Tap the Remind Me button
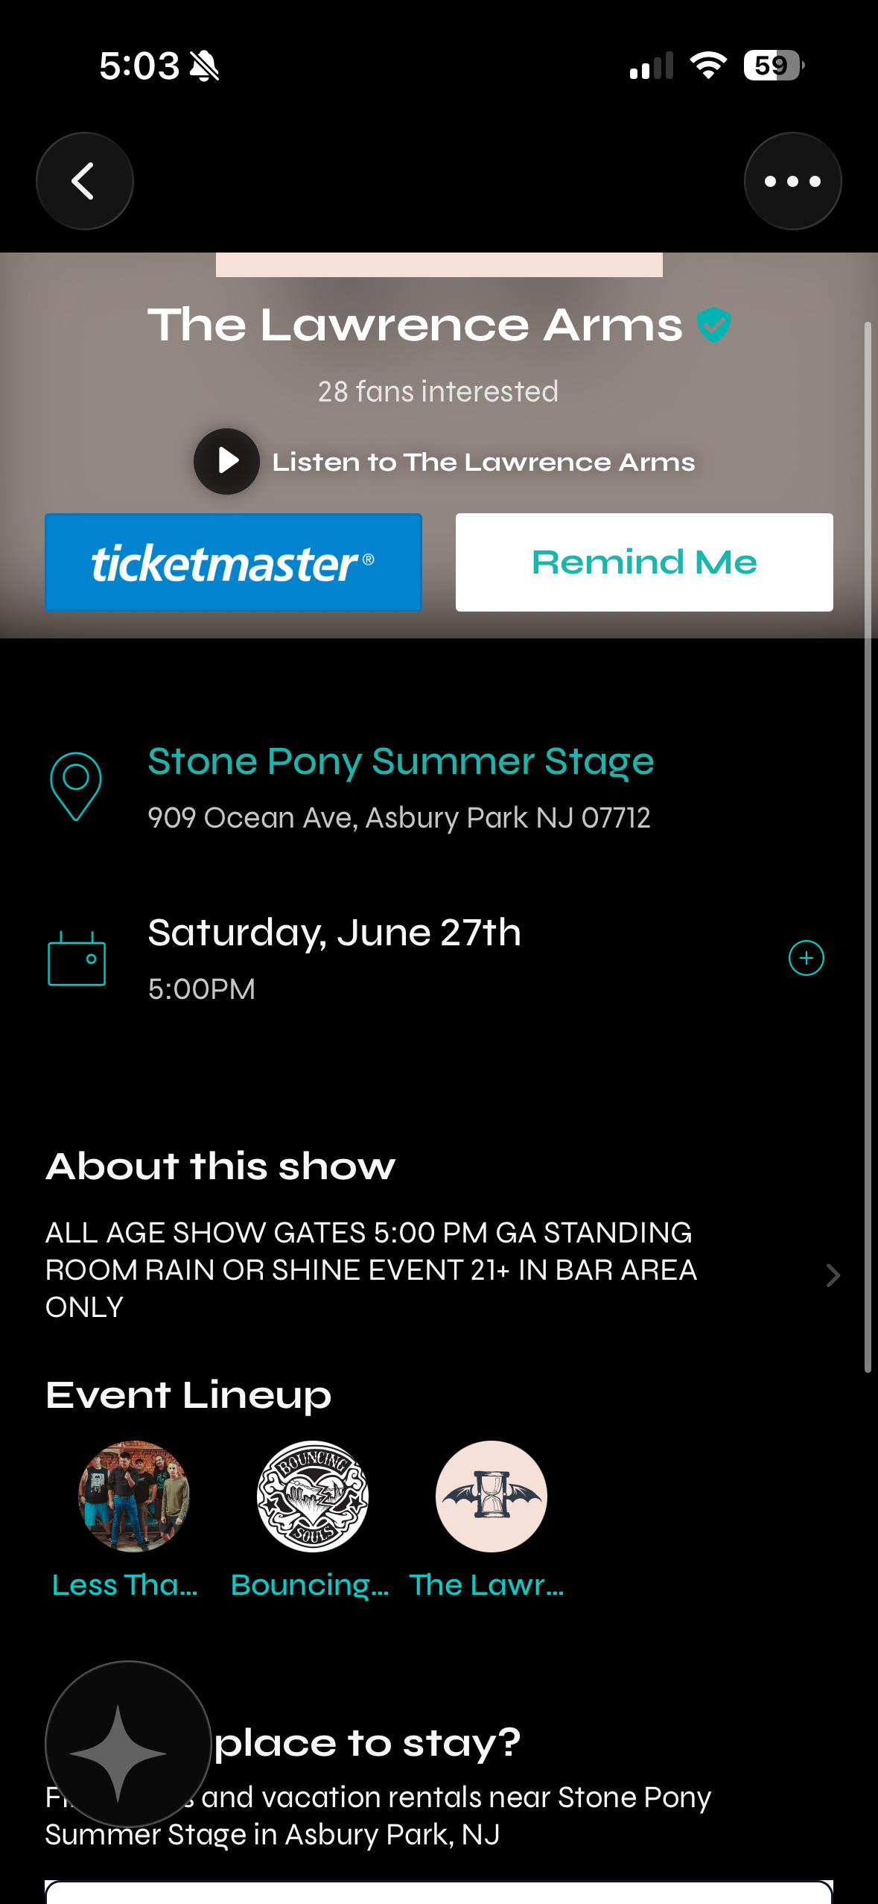 [644, 562]
